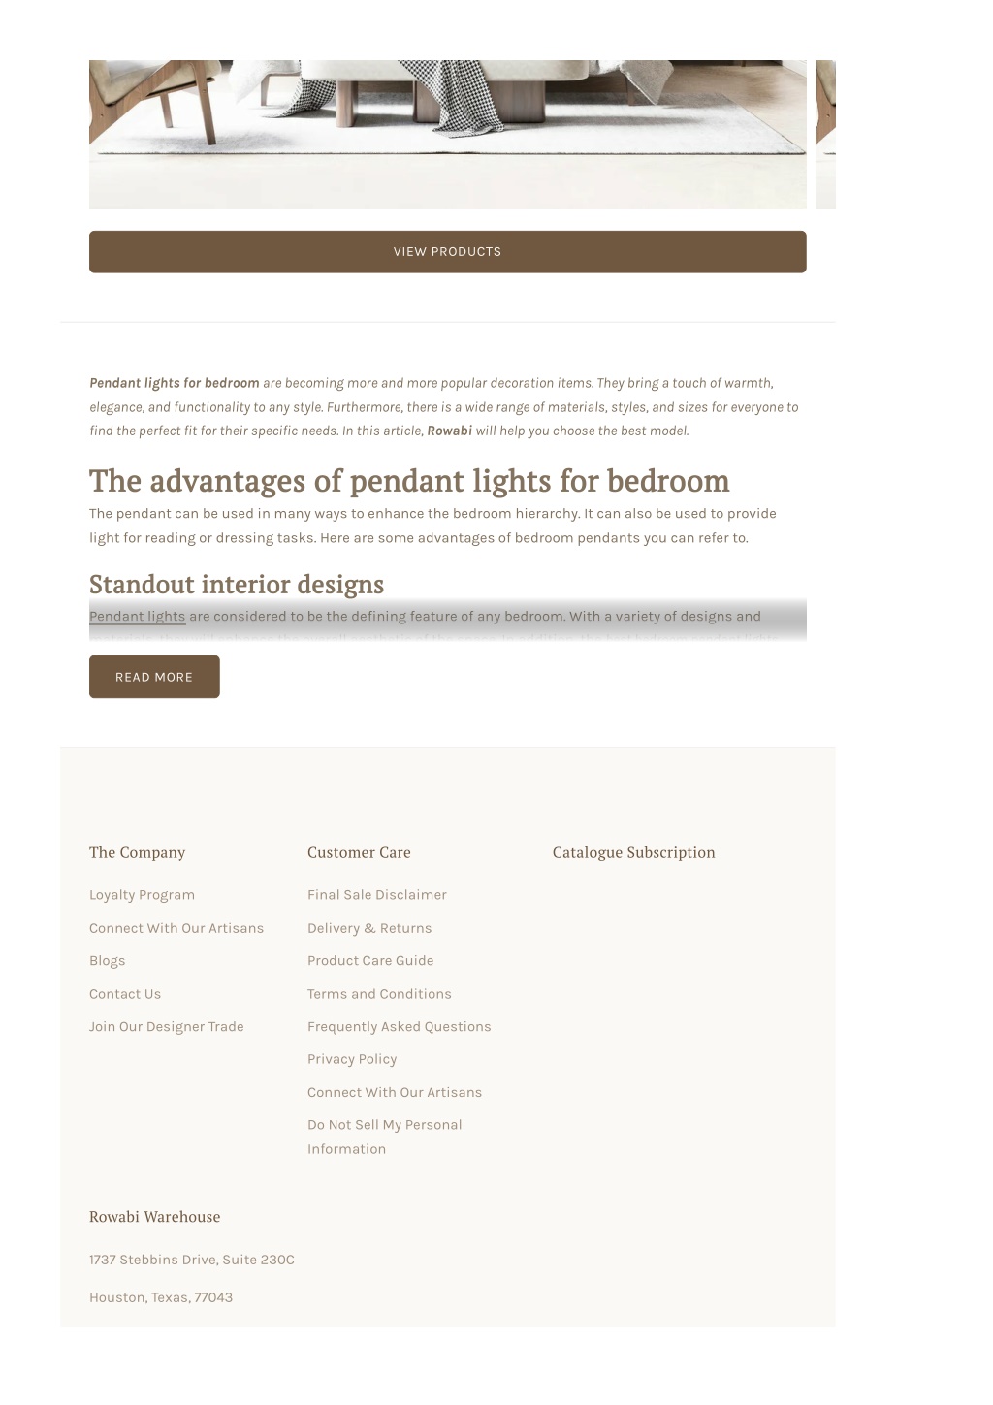Go to the Blogs page
The image size is (993, 1405).
pyautogui.click(x=107, y=961)
